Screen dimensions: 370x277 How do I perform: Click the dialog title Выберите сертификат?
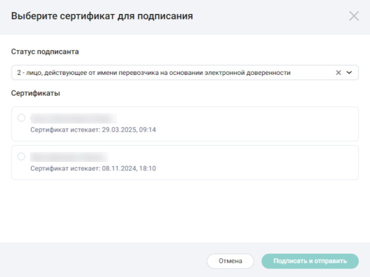pyautogui.click(x=102, y=16)
